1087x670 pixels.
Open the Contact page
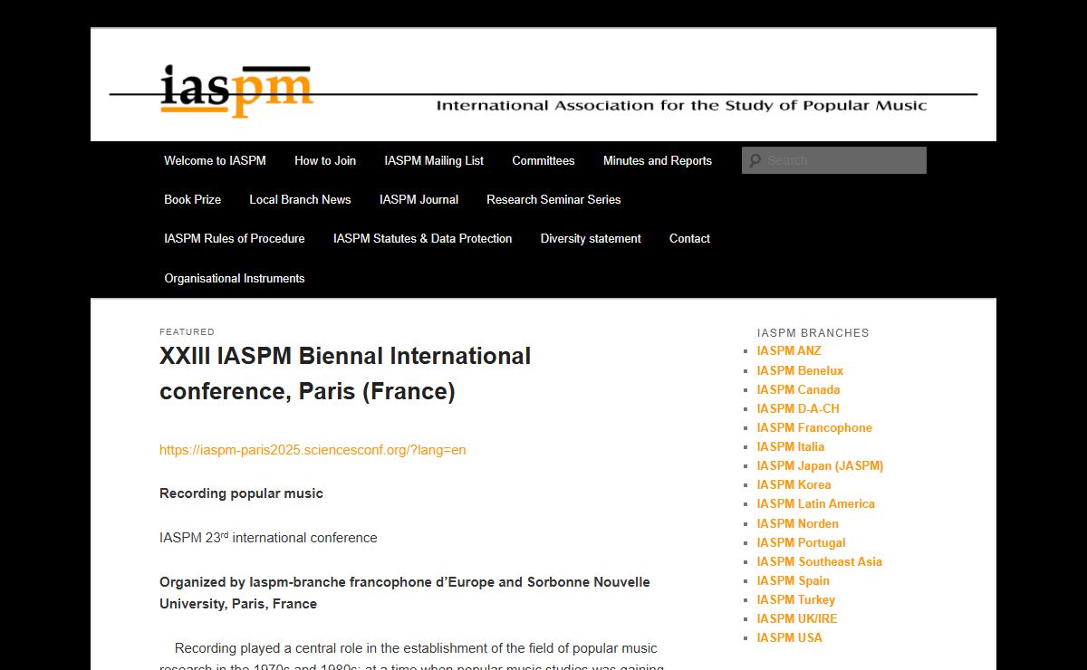point(689,238)
